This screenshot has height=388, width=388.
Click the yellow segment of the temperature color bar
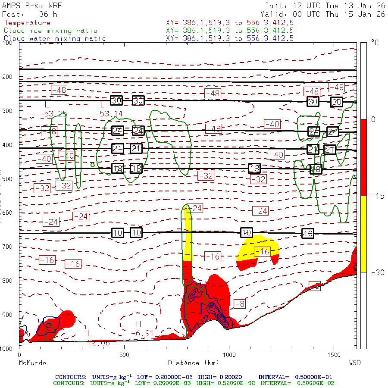pos(363,234)
